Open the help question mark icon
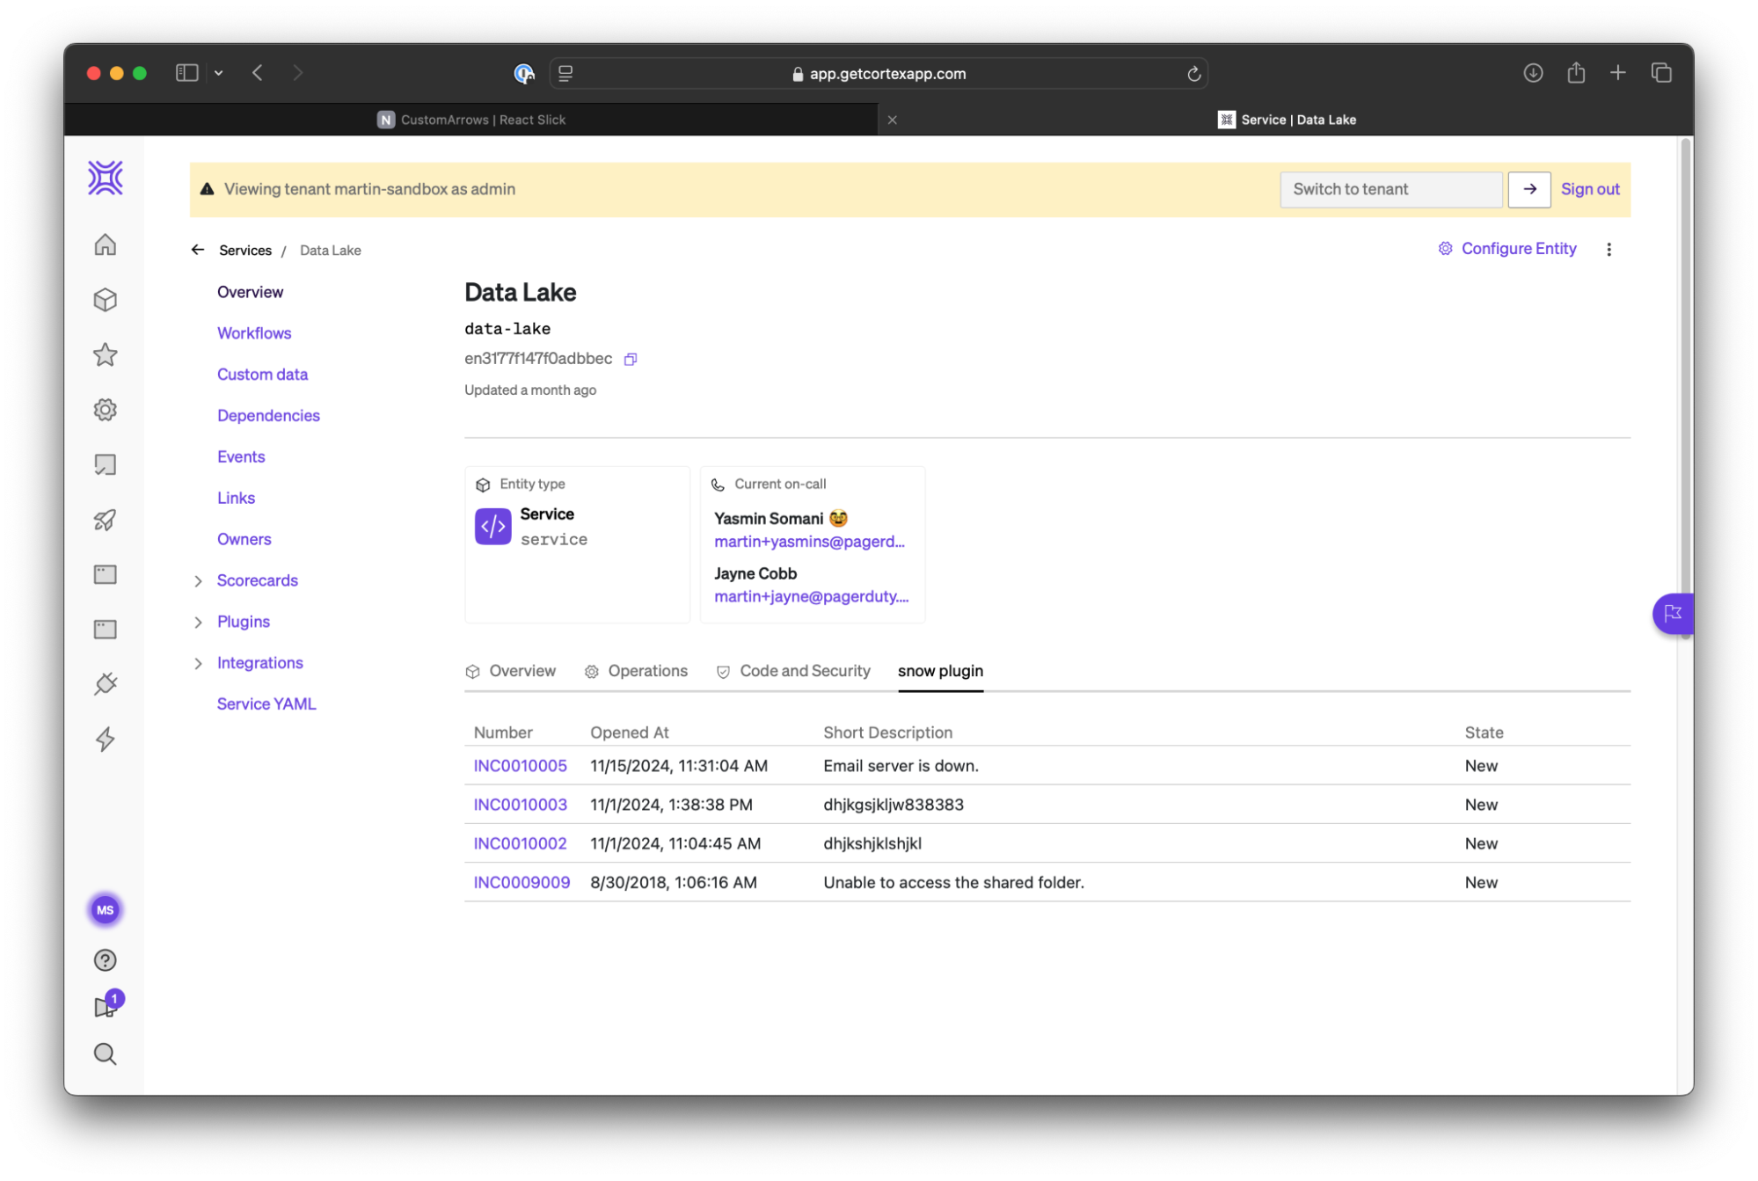The height and width of the screenshot is (1181, 1758). (x=105, y=960)
